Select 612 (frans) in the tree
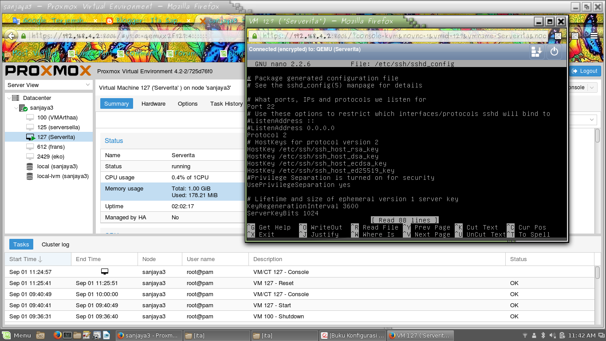 click(51, 147)
